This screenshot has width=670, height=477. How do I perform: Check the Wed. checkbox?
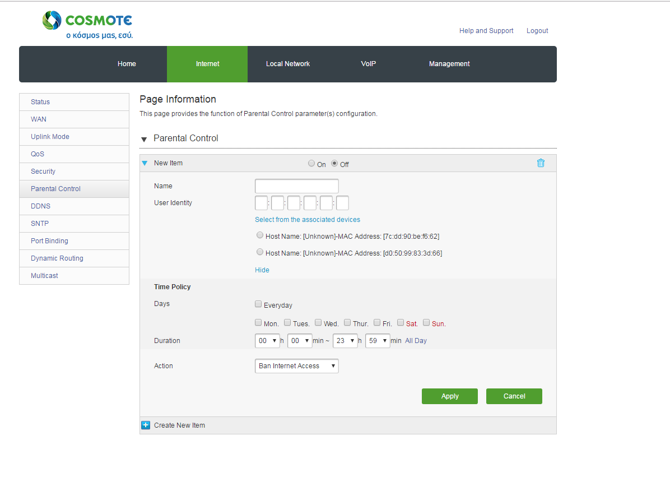[x=318, y=322]
